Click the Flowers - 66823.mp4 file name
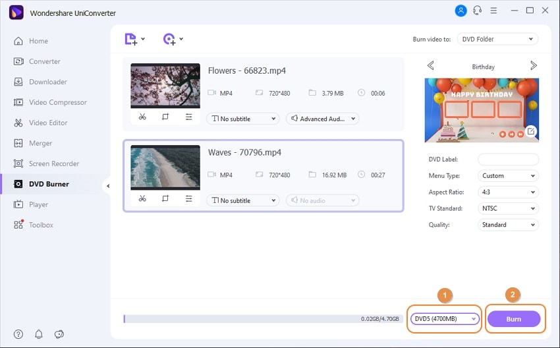560x348 pixels. coord(247,71)
